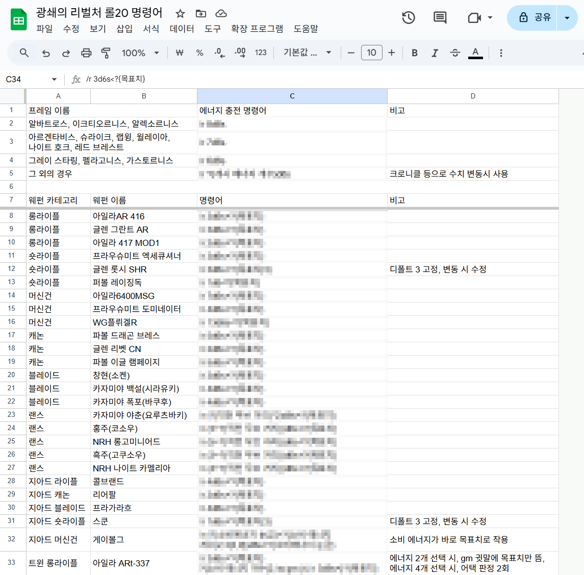Image resolution: width=584 pixels, height=575 pixels.
Task: Decrease font size with minus button
Action: pos(351,53)
